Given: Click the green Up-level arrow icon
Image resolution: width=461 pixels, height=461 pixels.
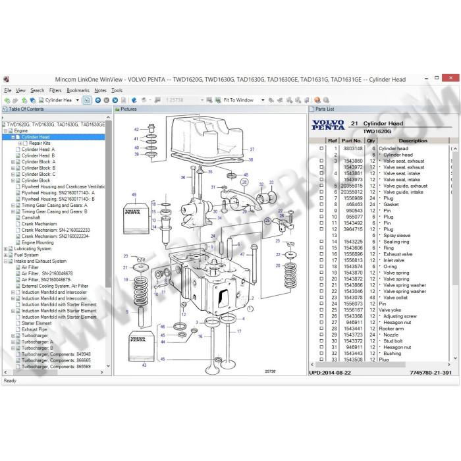Looking at the screenshot, I should 24,100.
